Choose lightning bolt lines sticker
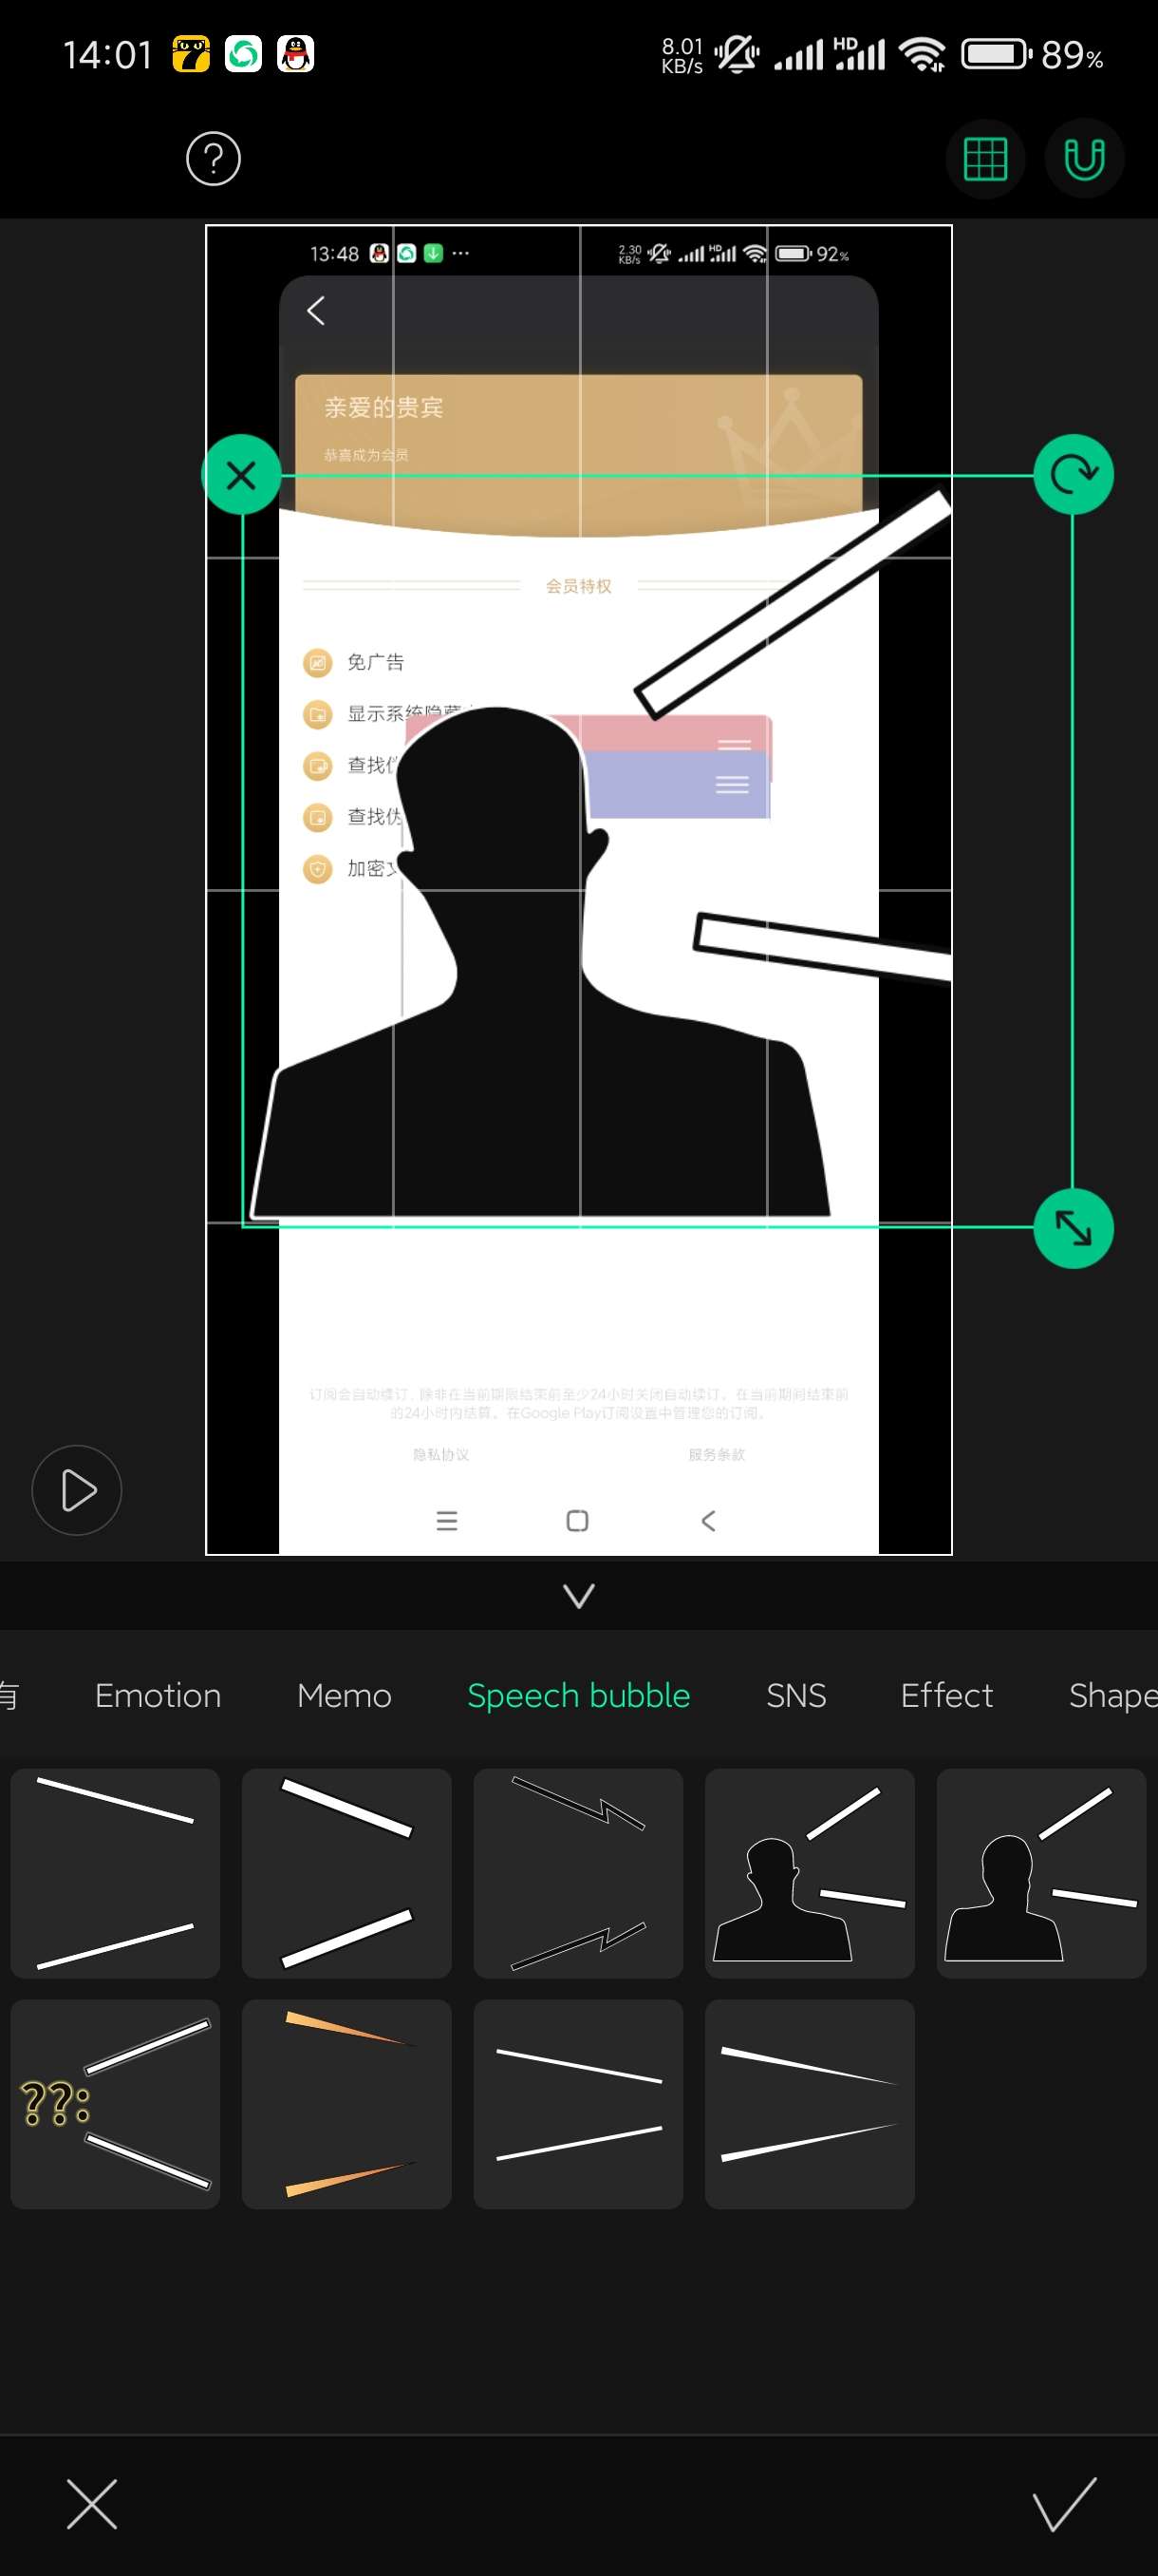This screenshot has height=2576, width=1158. (578, 1873)
